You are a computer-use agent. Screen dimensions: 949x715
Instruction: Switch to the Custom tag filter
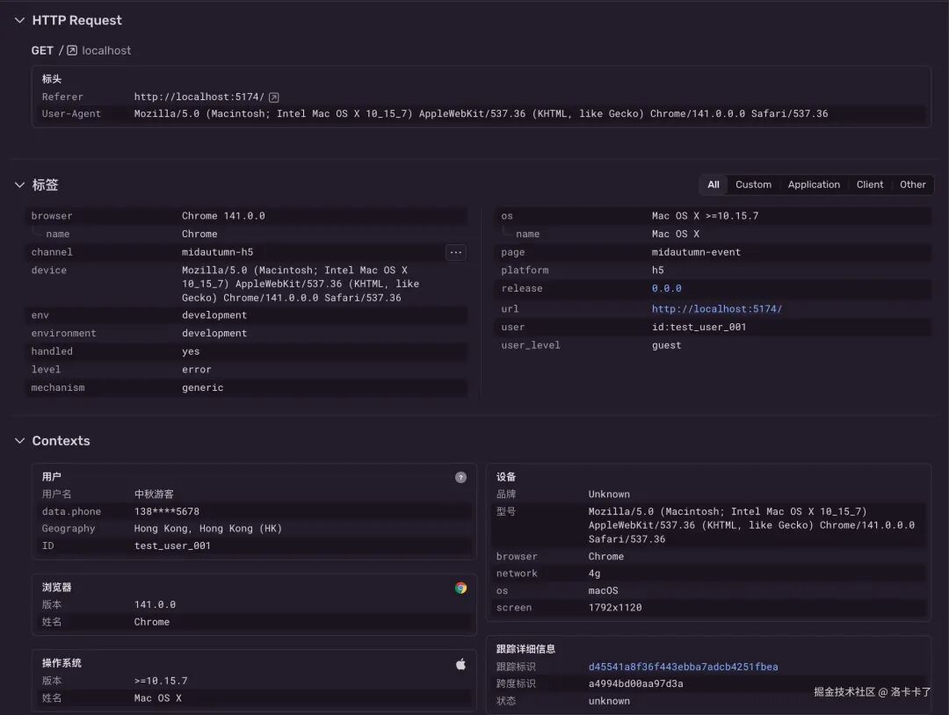[x=754, y=184]
